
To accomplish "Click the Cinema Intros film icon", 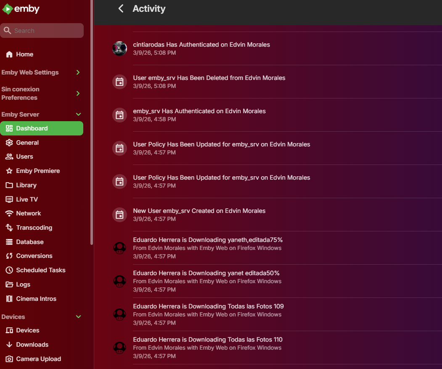I will 9,299.
